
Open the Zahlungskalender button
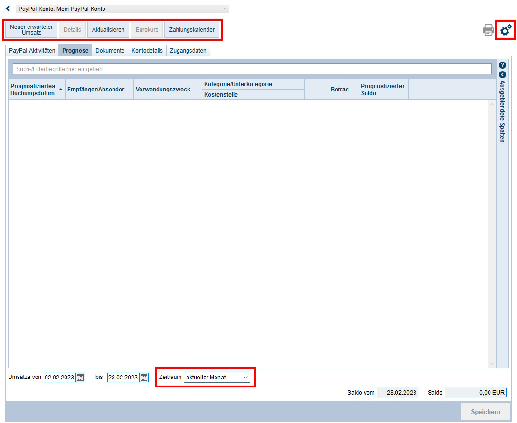(192, 30)
